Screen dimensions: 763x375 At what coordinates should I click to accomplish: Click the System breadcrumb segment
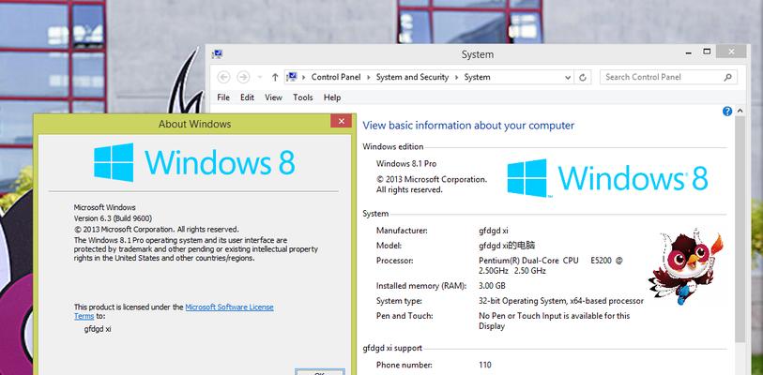[477, 77]
